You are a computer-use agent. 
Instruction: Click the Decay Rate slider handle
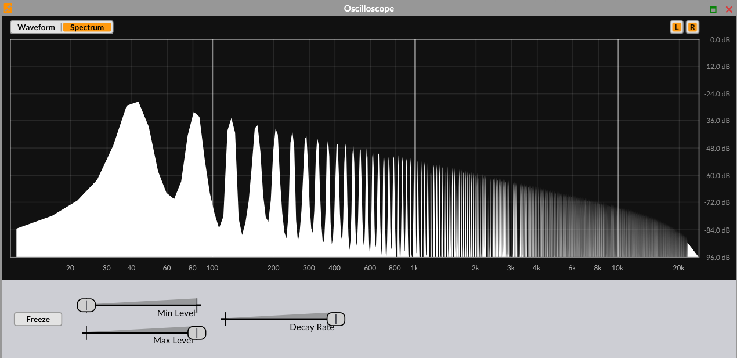pyautogui.click(x=336, y=319)
